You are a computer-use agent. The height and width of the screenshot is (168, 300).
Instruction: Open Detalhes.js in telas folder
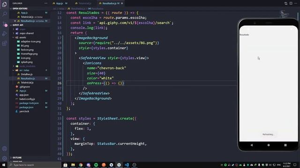point(27,74)
